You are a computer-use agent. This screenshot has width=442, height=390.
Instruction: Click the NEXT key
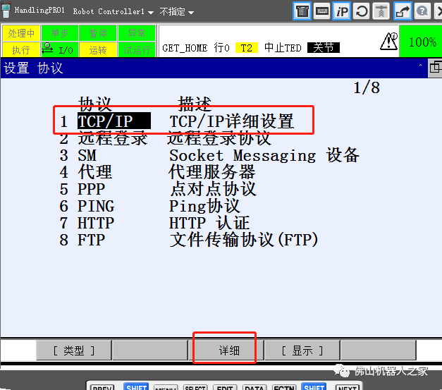[x=348, y=387]
